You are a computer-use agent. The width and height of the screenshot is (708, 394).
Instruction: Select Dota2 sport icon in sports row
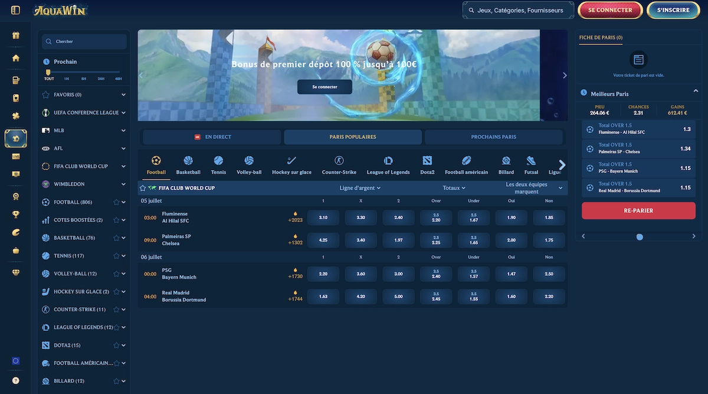click(427, 164)
